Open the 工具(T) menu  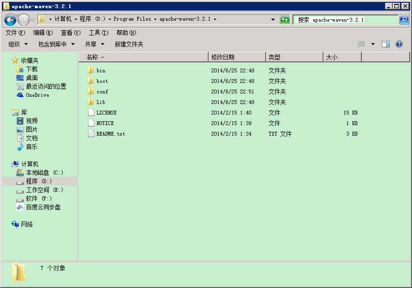click(x=99, y=33)
